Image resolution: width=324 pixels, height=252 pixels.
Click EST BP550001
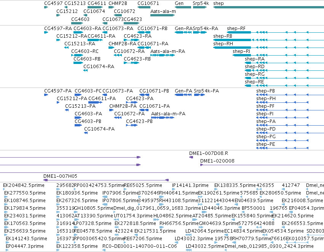tap(253, 208)
